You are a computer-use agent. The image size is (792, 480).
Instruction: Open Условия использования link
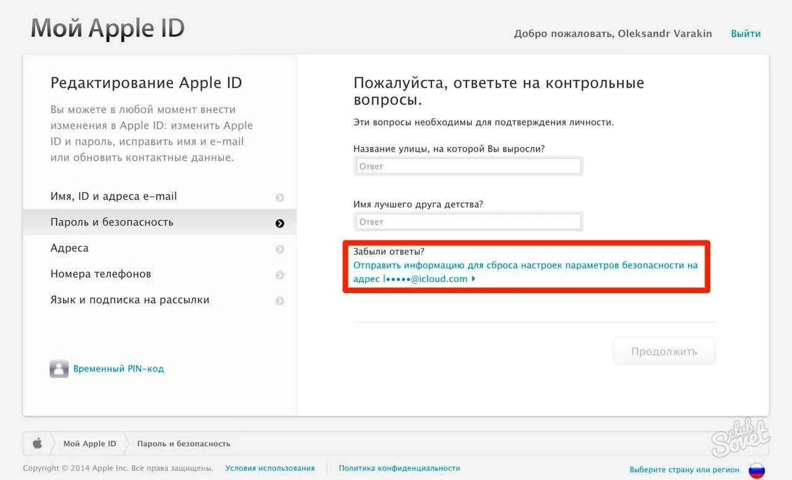point(270,468)
